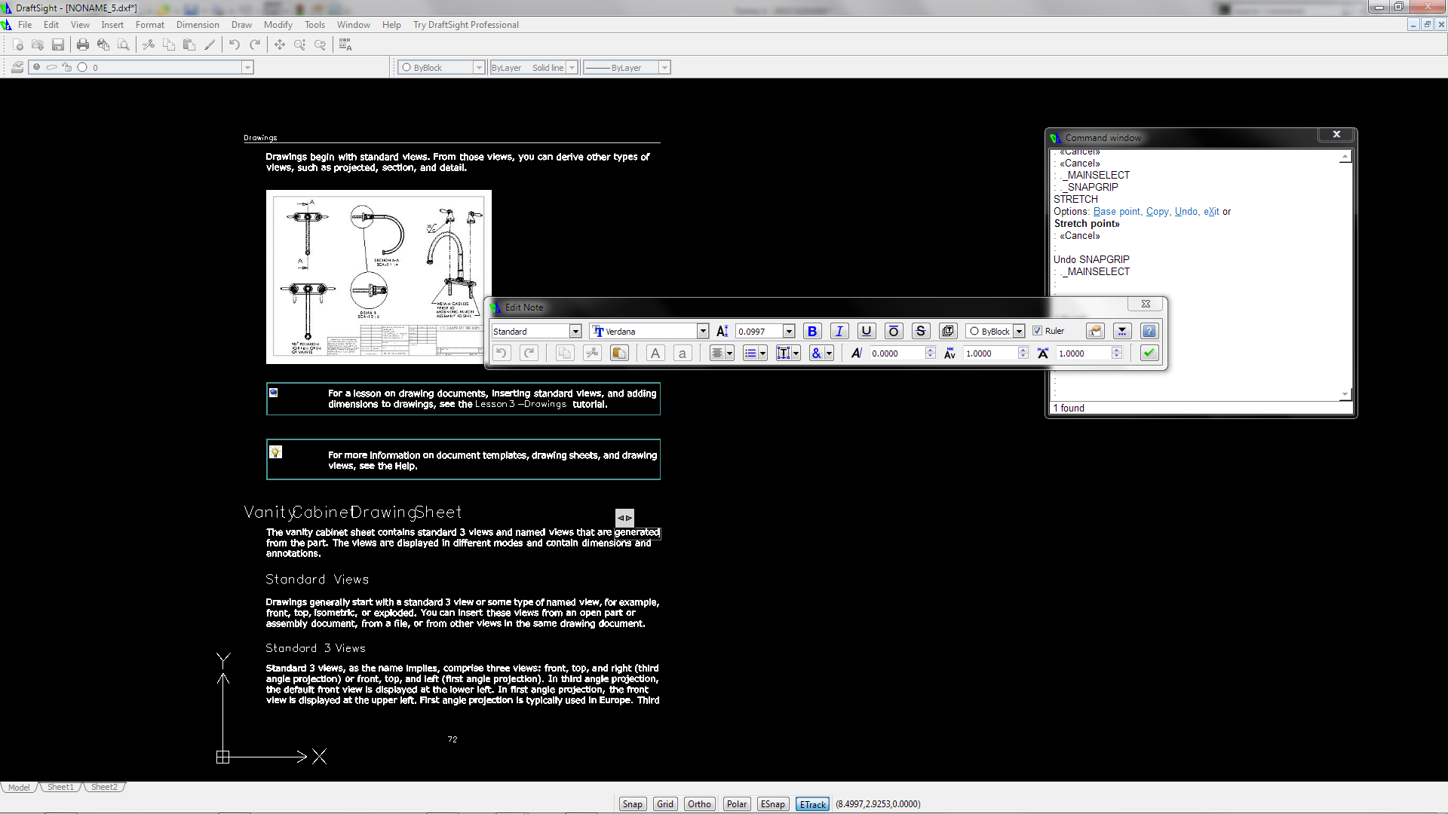1448x814 pixels.
Task: Toggle Ortho mode button
Action: [699, 804]
